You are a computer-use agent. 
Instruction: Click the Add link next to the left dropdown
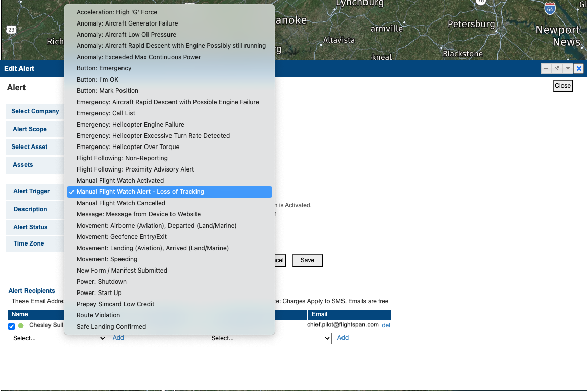(118, 337)
